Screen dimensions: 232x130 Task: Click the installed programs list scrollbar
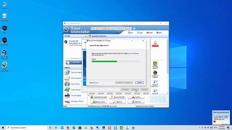coord(167,66)
